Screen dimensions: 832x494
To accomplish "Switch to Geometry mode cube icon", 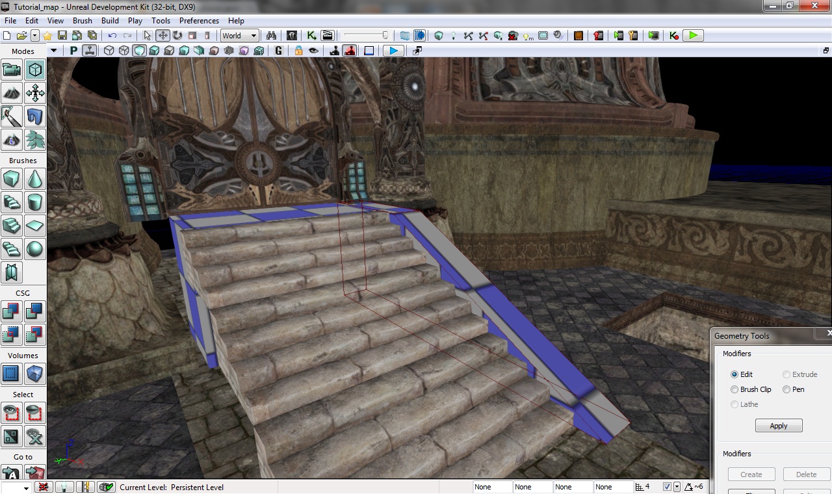I will (35, 70).
